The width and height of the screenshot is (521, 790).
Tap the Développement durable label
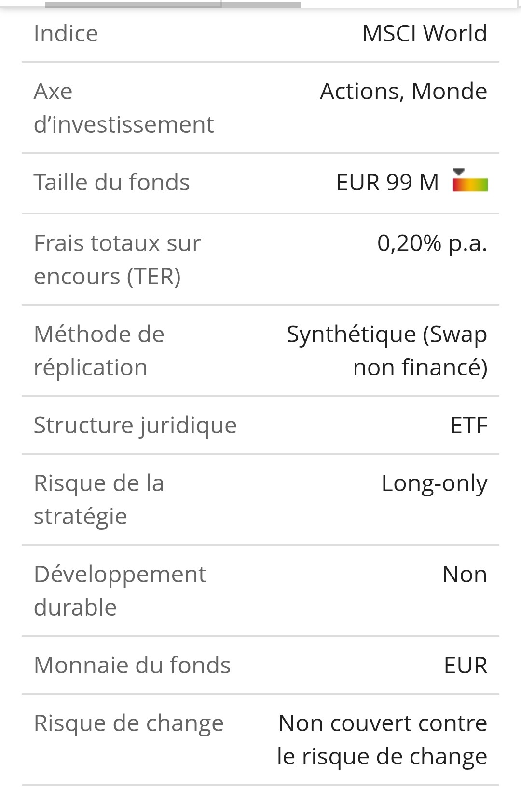(x=120, y=590)
